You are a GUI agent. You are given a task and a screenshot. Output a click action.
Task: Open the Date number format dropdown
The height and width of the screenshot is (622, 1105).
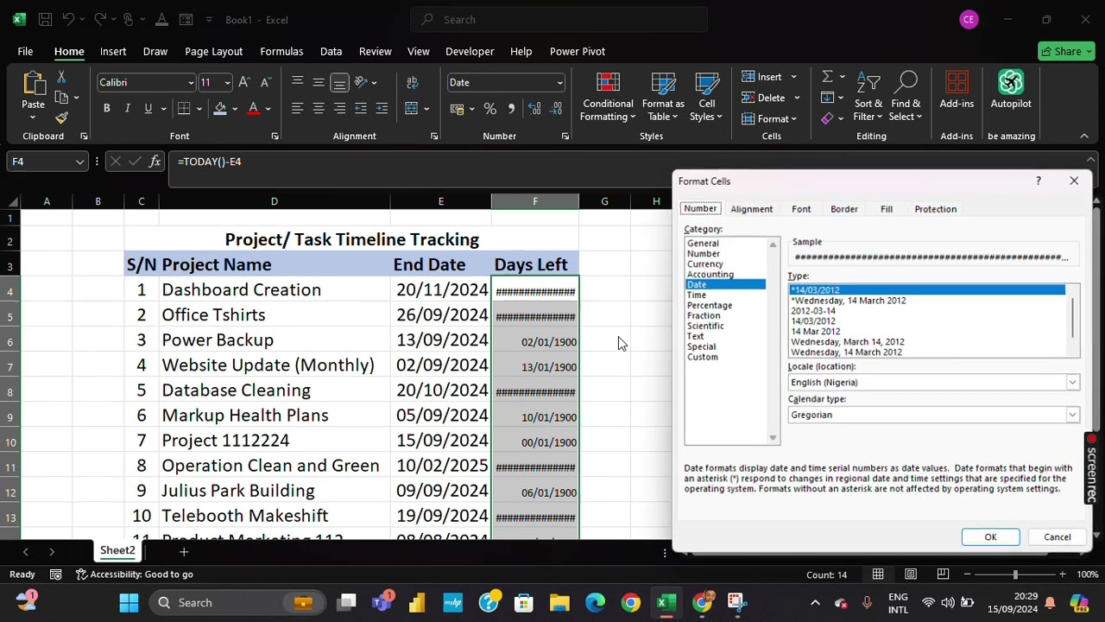(559, 83)
